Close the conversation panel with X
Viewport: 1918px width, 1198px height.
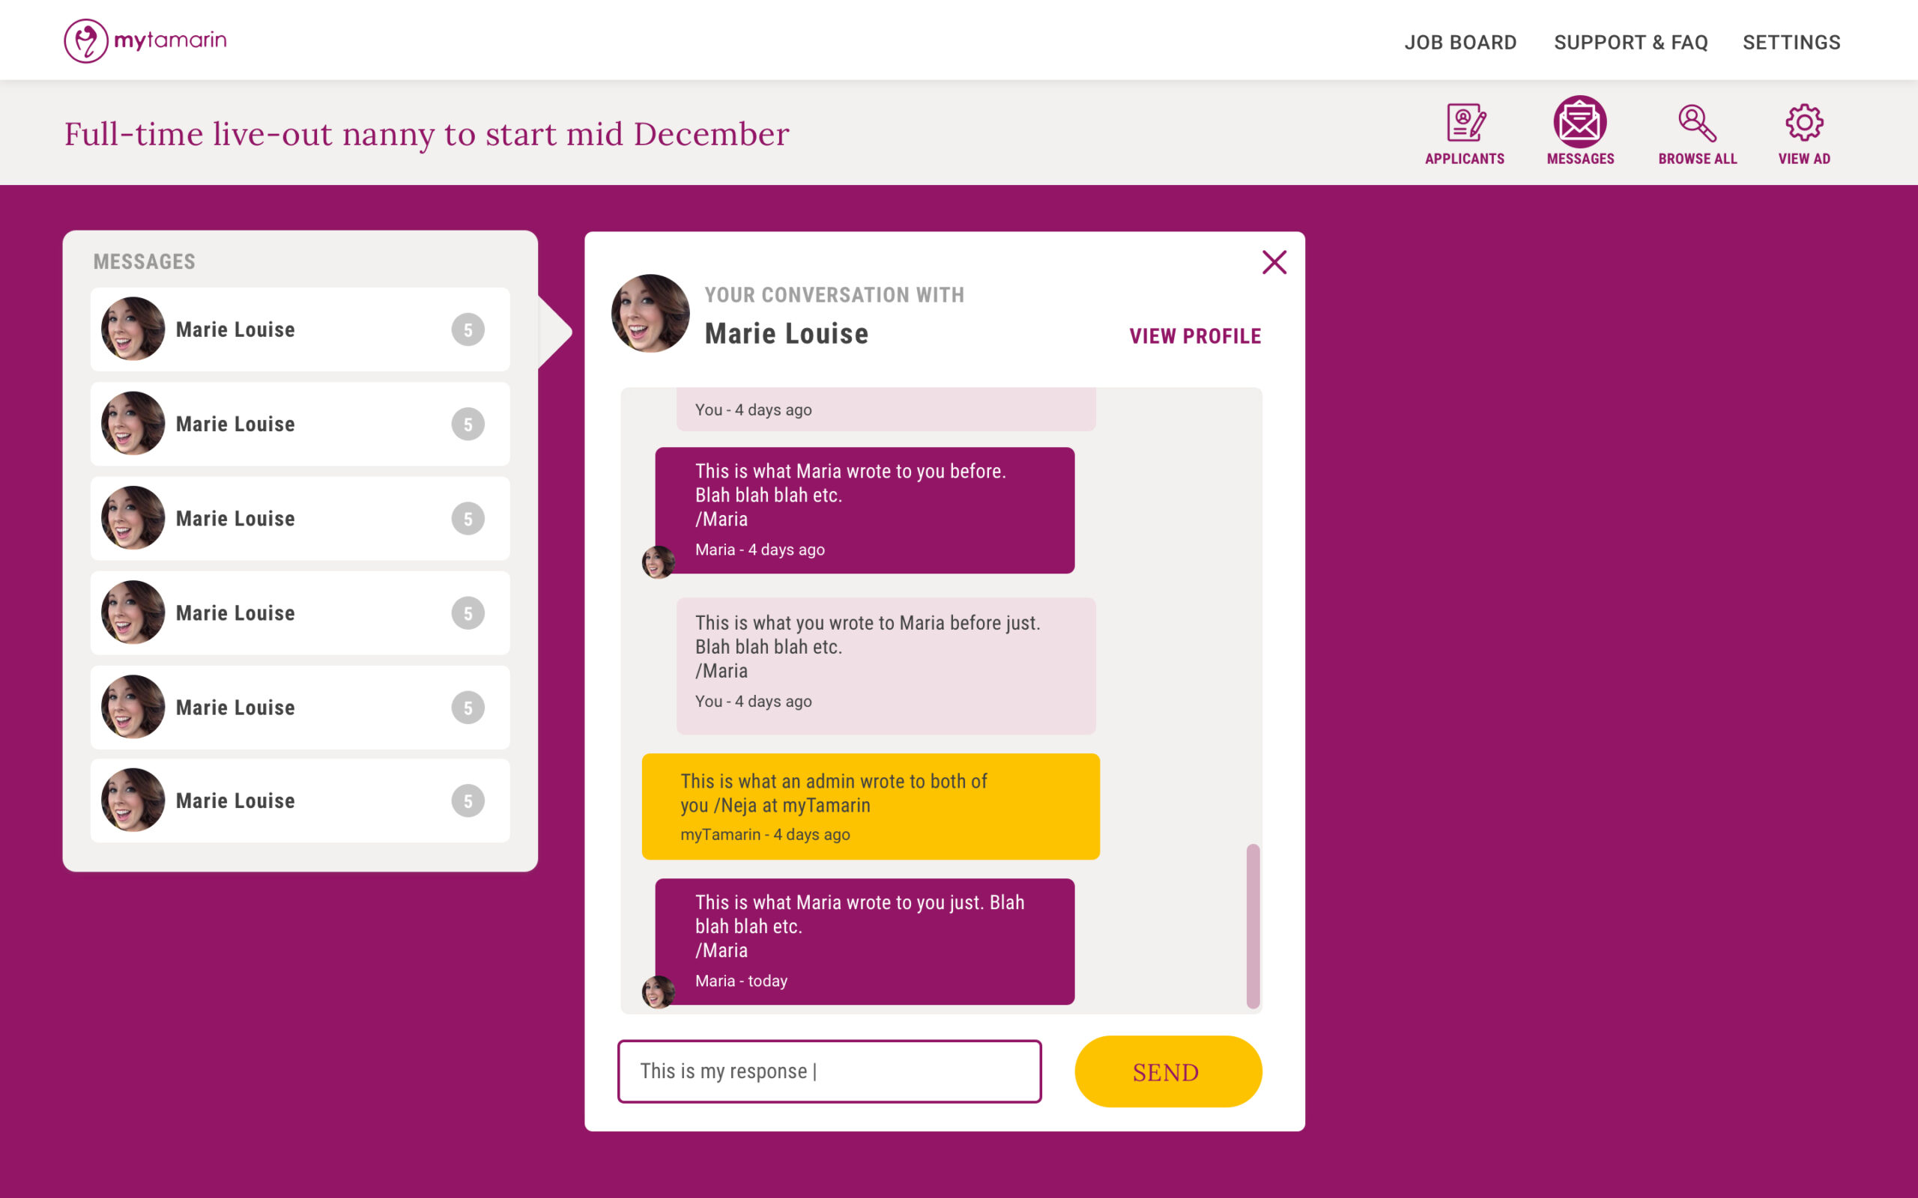(1274, 262)
